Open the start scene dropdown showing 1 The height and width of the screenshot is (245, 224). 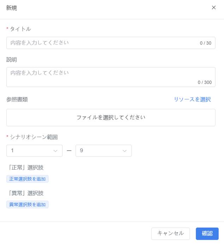coord(35,151)
